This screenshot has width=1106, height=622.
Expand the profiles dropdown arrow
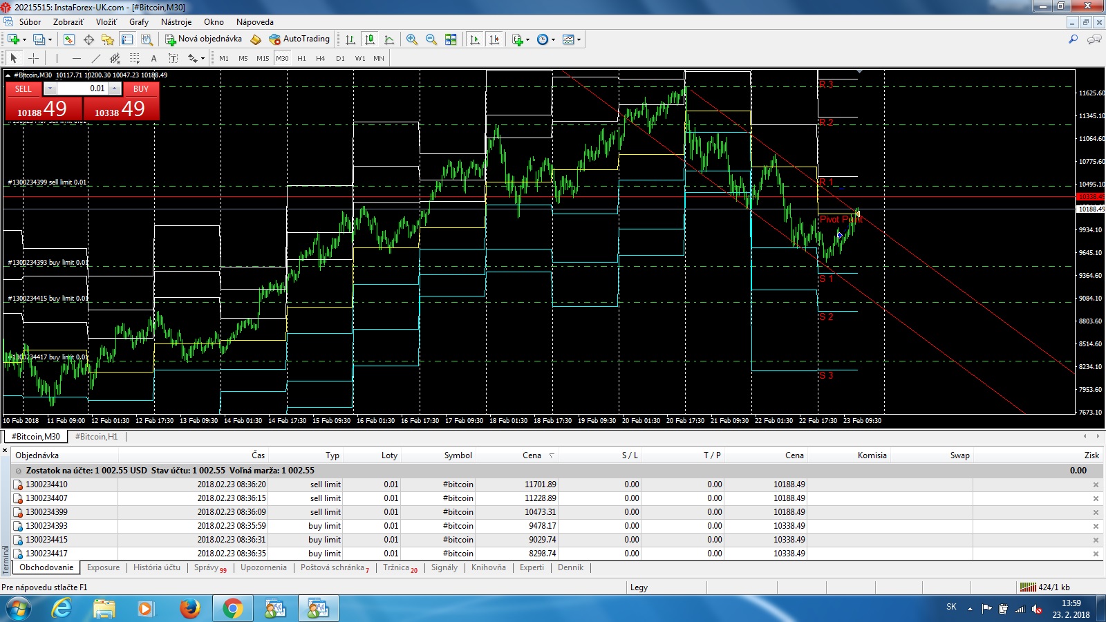(50, 39)
